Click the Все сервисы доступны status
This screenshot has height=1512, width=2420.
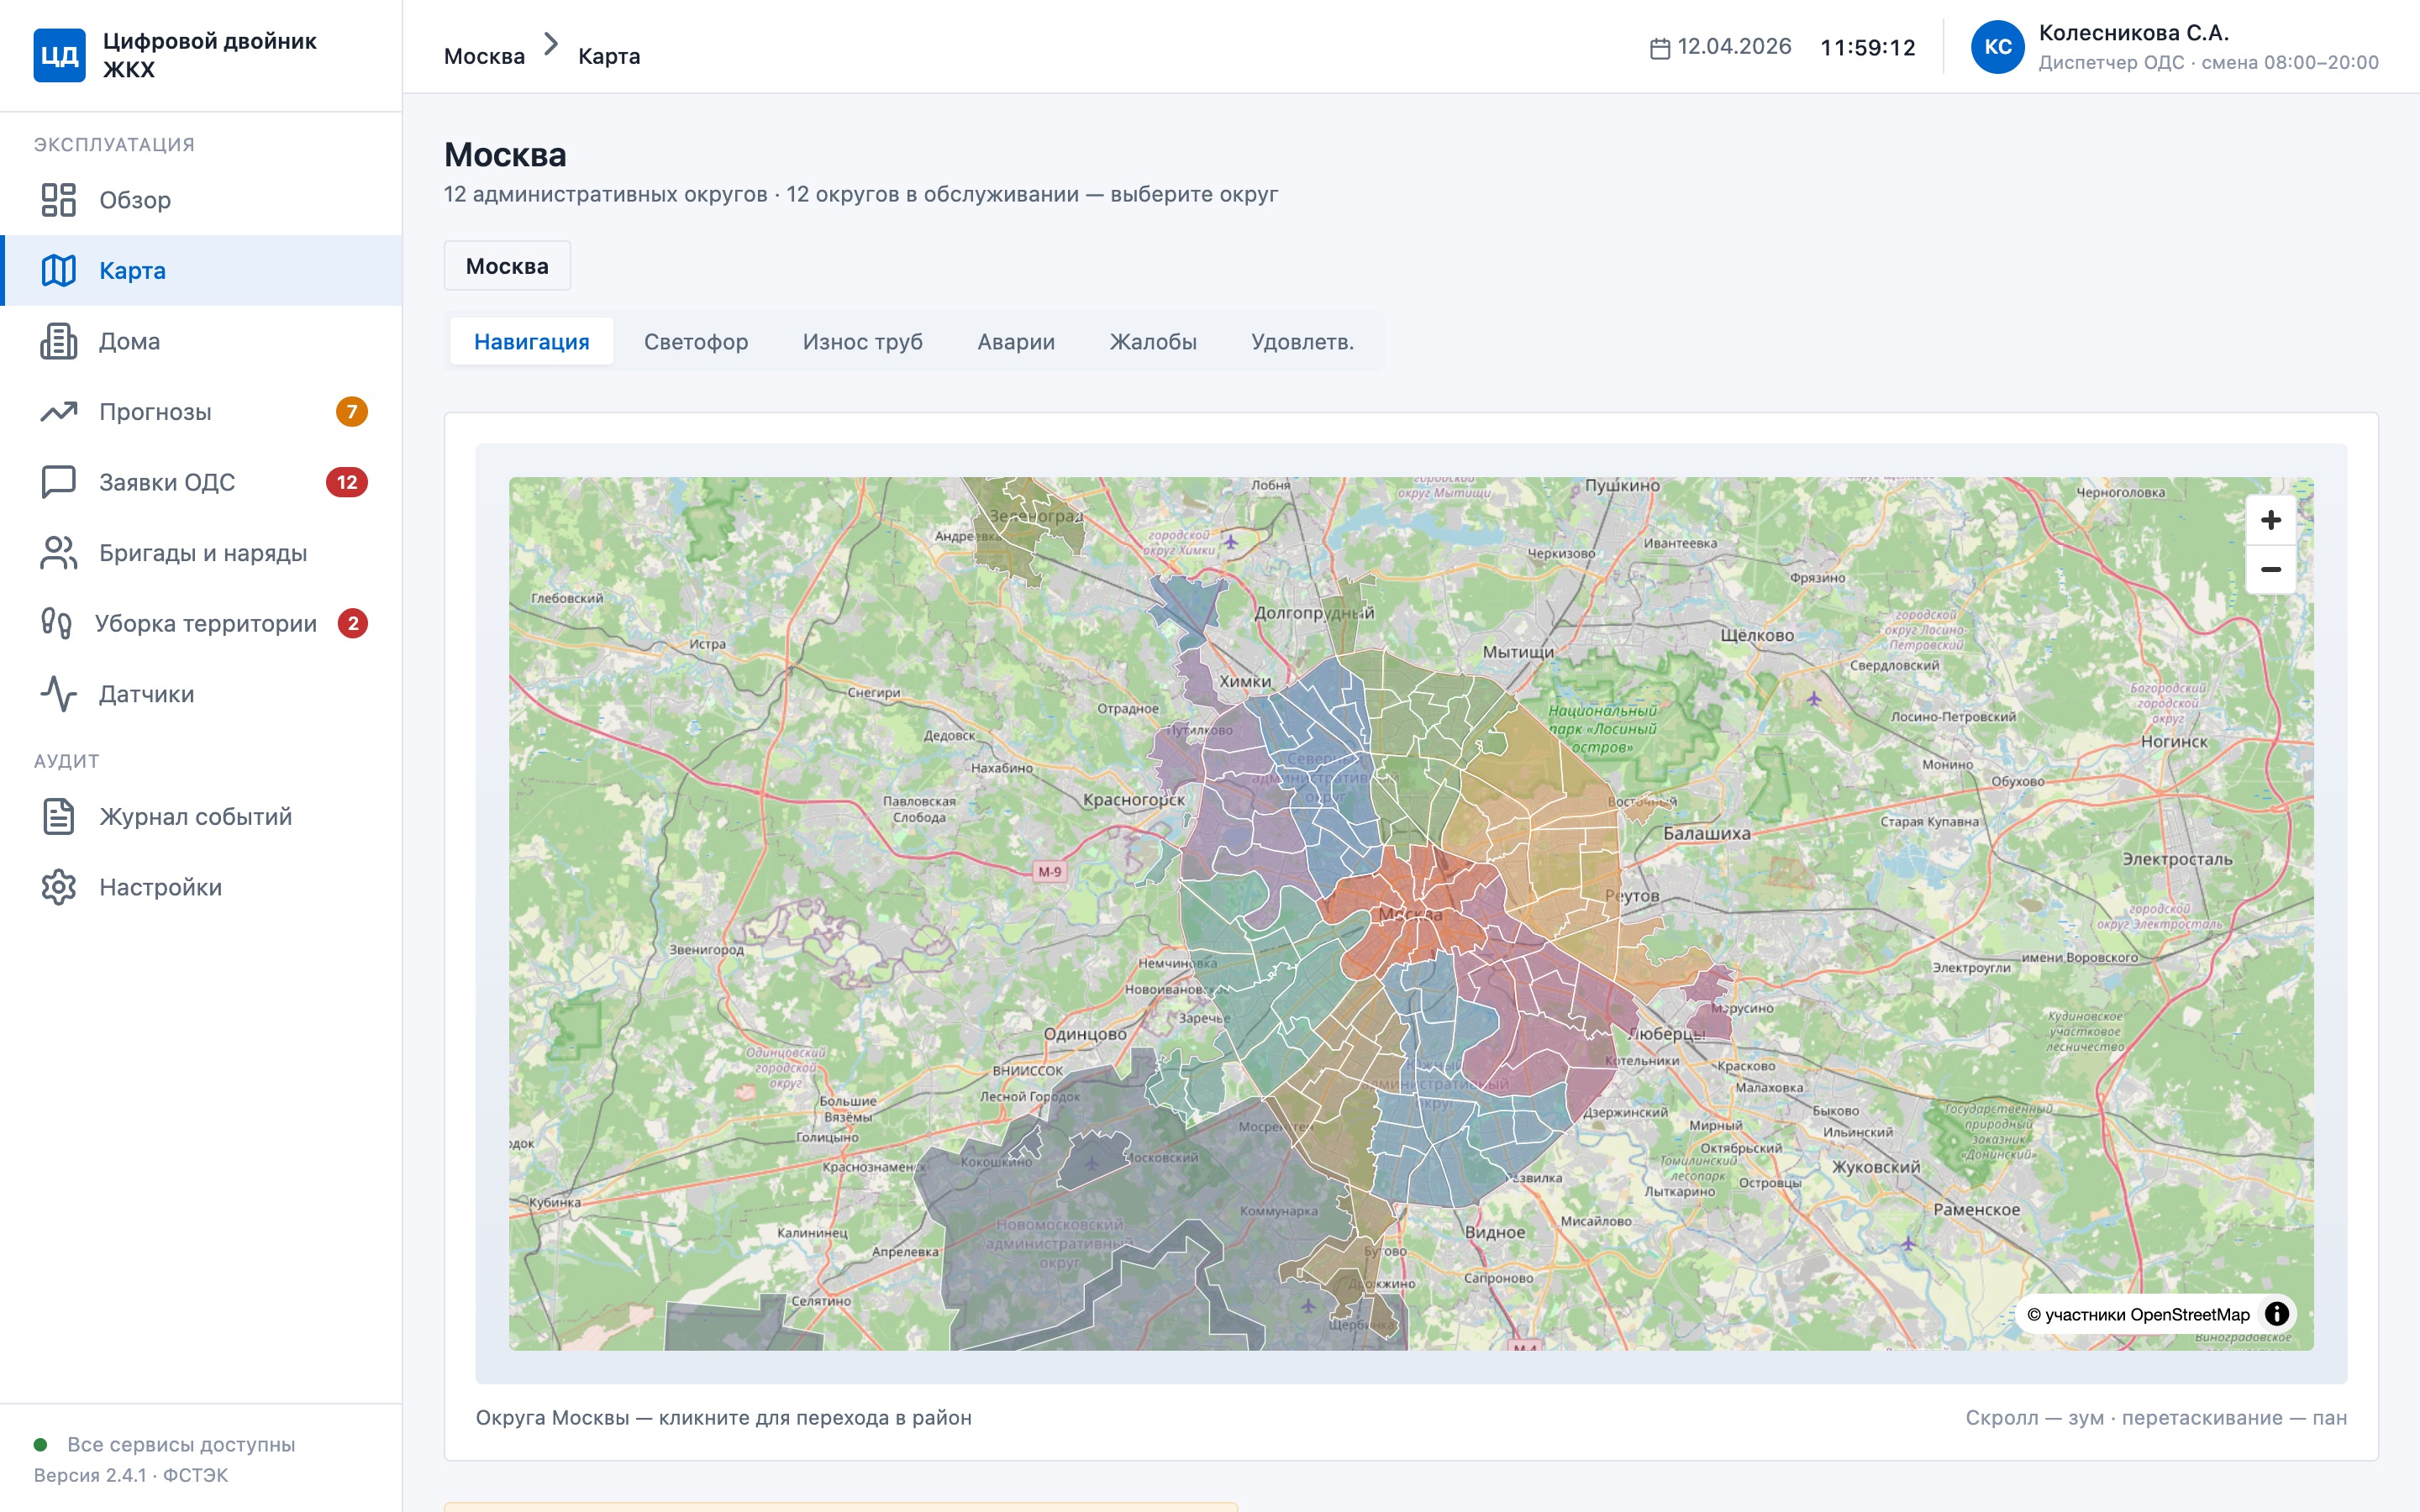pos(181,1444)
